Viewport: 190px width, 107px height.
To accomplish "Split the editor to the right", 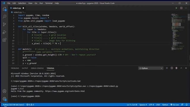I will click(x=181, y=8).
